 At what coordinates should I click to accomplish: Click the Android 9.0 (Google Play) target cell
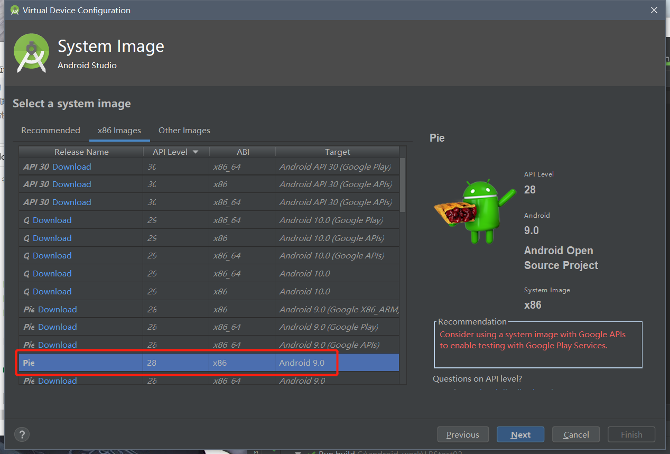tap(337, 327)
